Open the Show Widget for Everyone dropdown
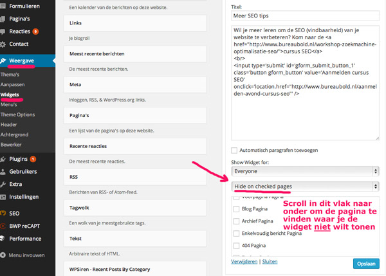386x276 pixels. 305,171
